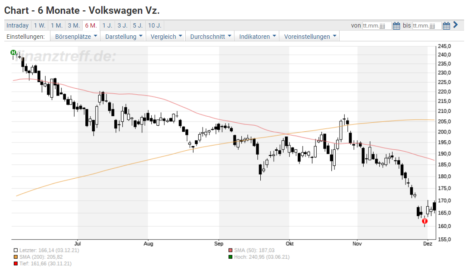Viewport: 468px width, 276px height.
Task: Expand the Voreinstellungen dropdown
Action: 309,37
